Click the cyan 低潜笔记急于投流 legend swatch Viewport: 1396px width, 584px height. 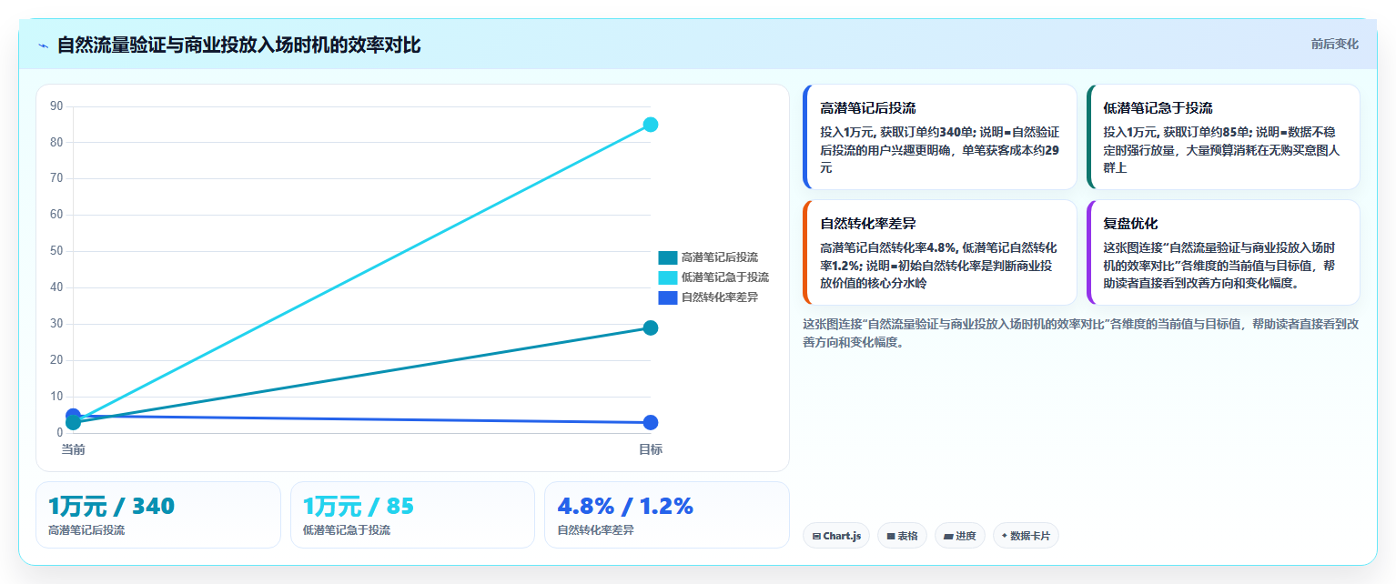coord(668,277)
